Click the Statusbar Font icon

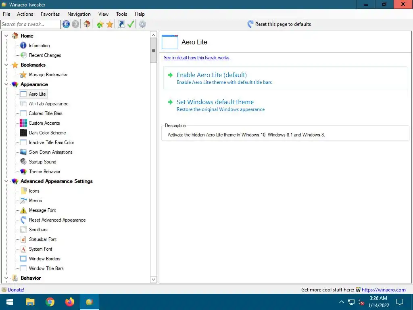coord(23,239)
